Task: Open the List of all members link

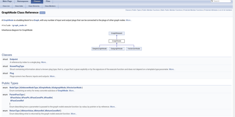Action: (x=226, y=10)
